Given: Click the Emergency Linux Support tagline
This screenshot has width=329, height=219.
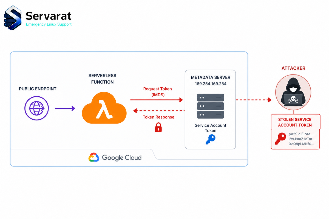Looking at the screenshot, I should point(49,24).
